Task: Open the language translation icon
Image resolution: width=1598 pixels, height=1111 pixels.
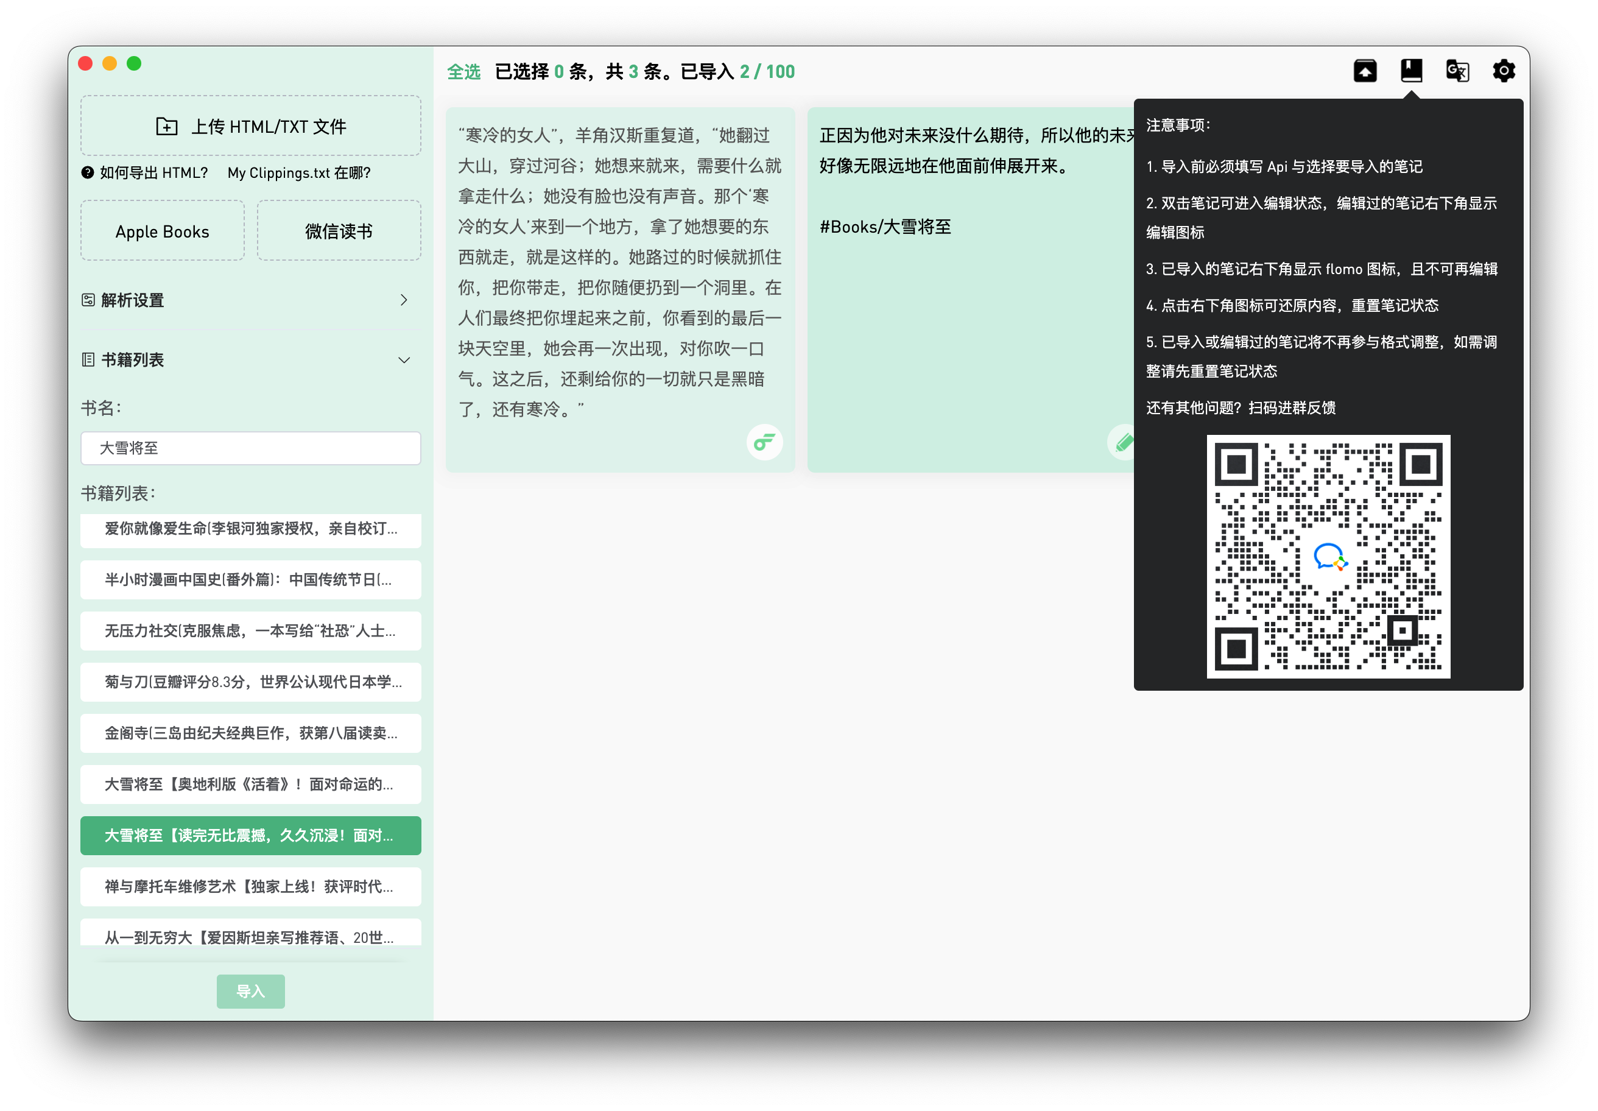Action: [x=1457, y=71]
